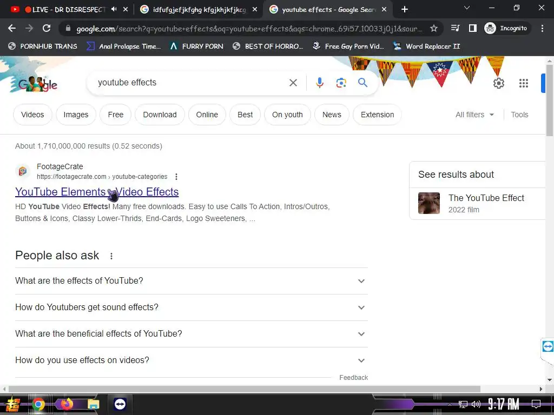This screenshot has height=415, width=554.
Task: Open the Chrome three-dot menu
Action: (x=542, y=28)
